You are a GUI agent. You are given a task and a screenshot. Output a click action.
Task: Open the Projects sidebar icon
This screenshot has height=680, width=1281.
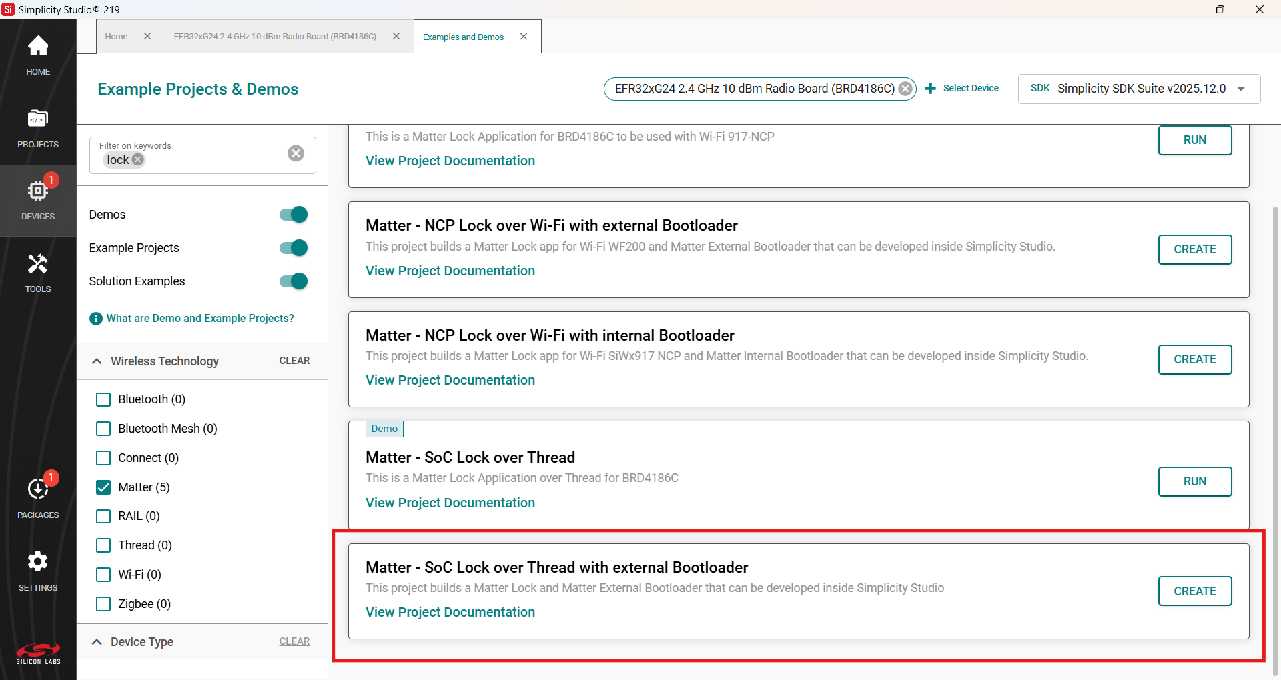[x=38, y=128]
